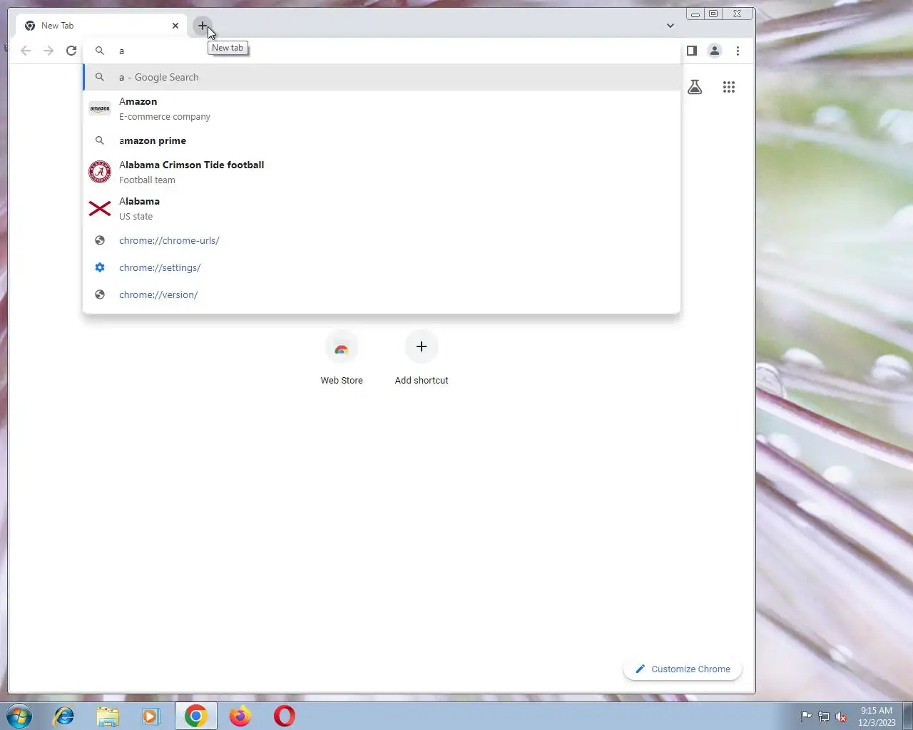913x730 pixels.
Task: Click the Alabama state flag icon
Action: (x=100, y=208)
